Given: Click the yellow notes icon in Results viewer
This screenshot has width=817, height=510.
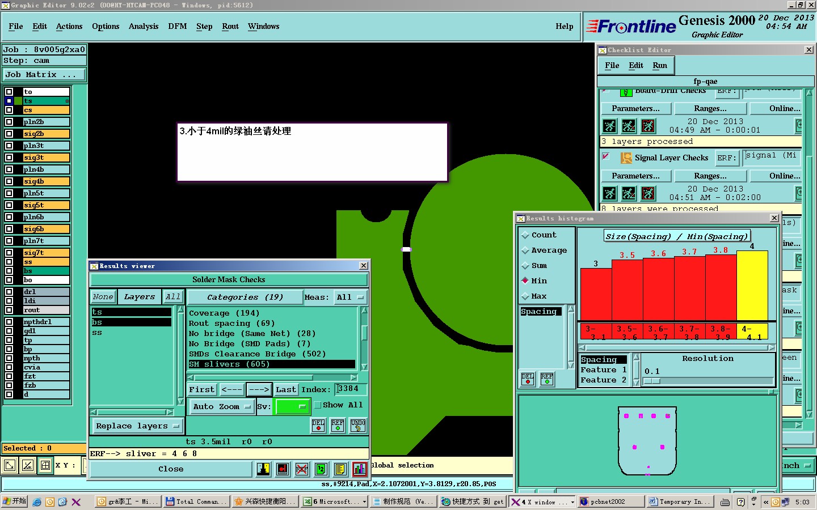Looking at the screenshot, I should (340, 469).
